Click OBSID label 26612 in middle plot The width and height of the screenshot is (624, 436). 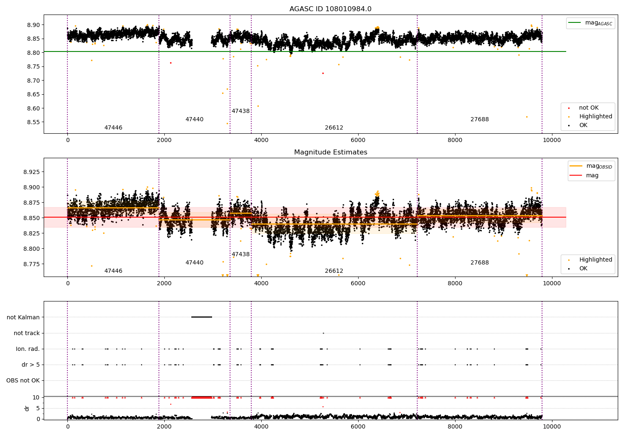click(x=334, y=271)
